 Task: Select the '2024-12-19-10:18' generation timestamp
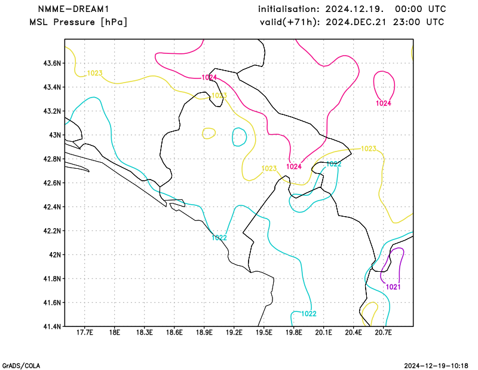[x=436, y=366]
